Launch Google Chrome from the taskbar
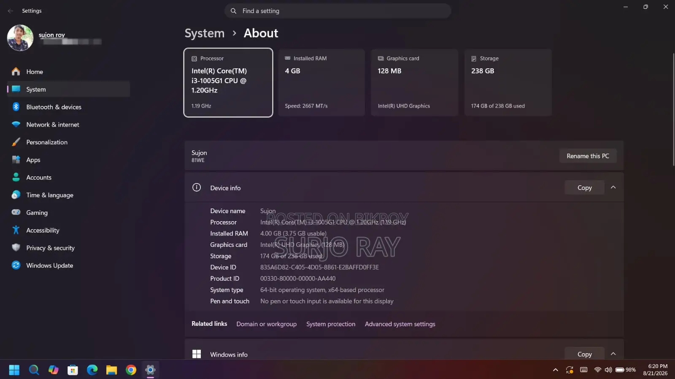Screen dimensions: 675x379 [x=131, y=370]
